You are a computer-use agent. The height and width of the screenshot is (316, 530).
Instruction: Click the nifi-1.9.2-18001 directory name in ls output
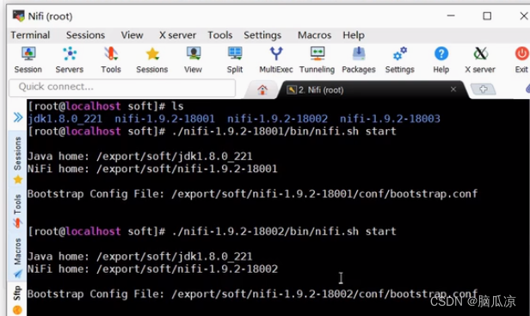tap(164, 119)
